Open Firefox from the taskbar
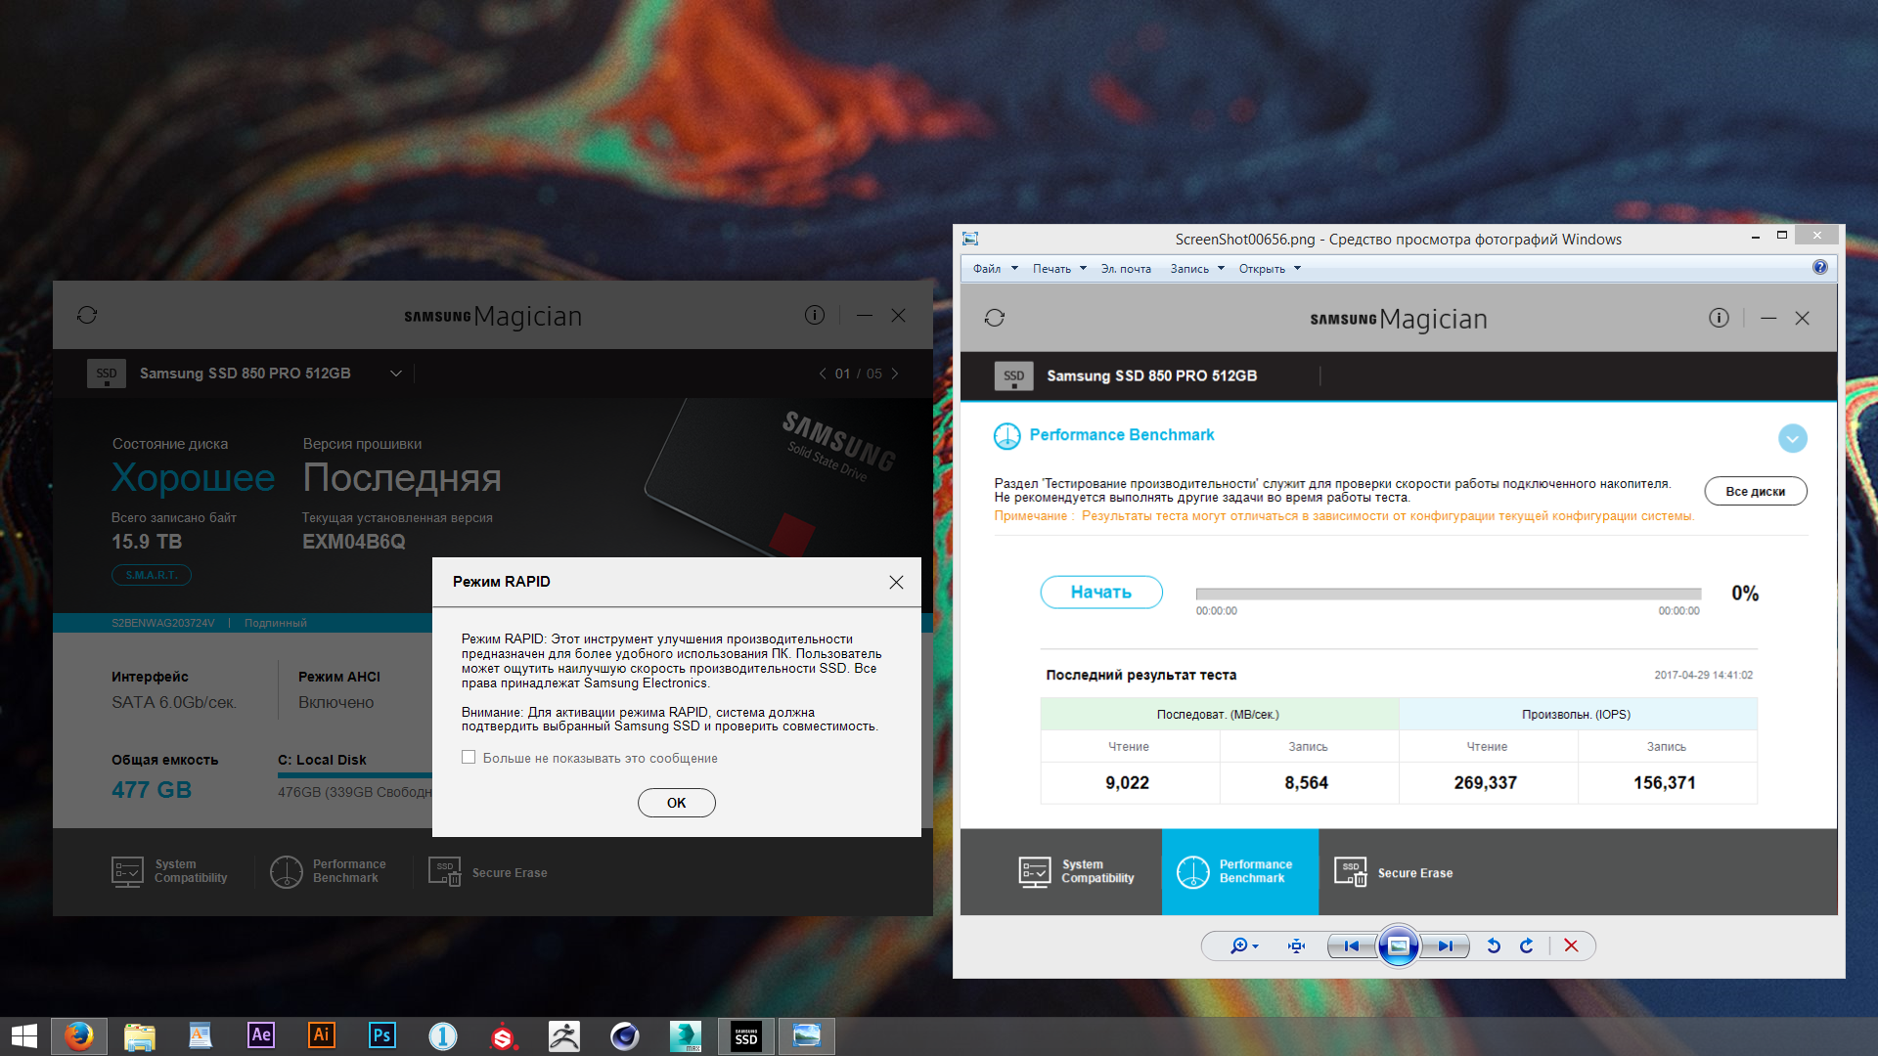The image size is (1878, 1056). coord(79,1035)
